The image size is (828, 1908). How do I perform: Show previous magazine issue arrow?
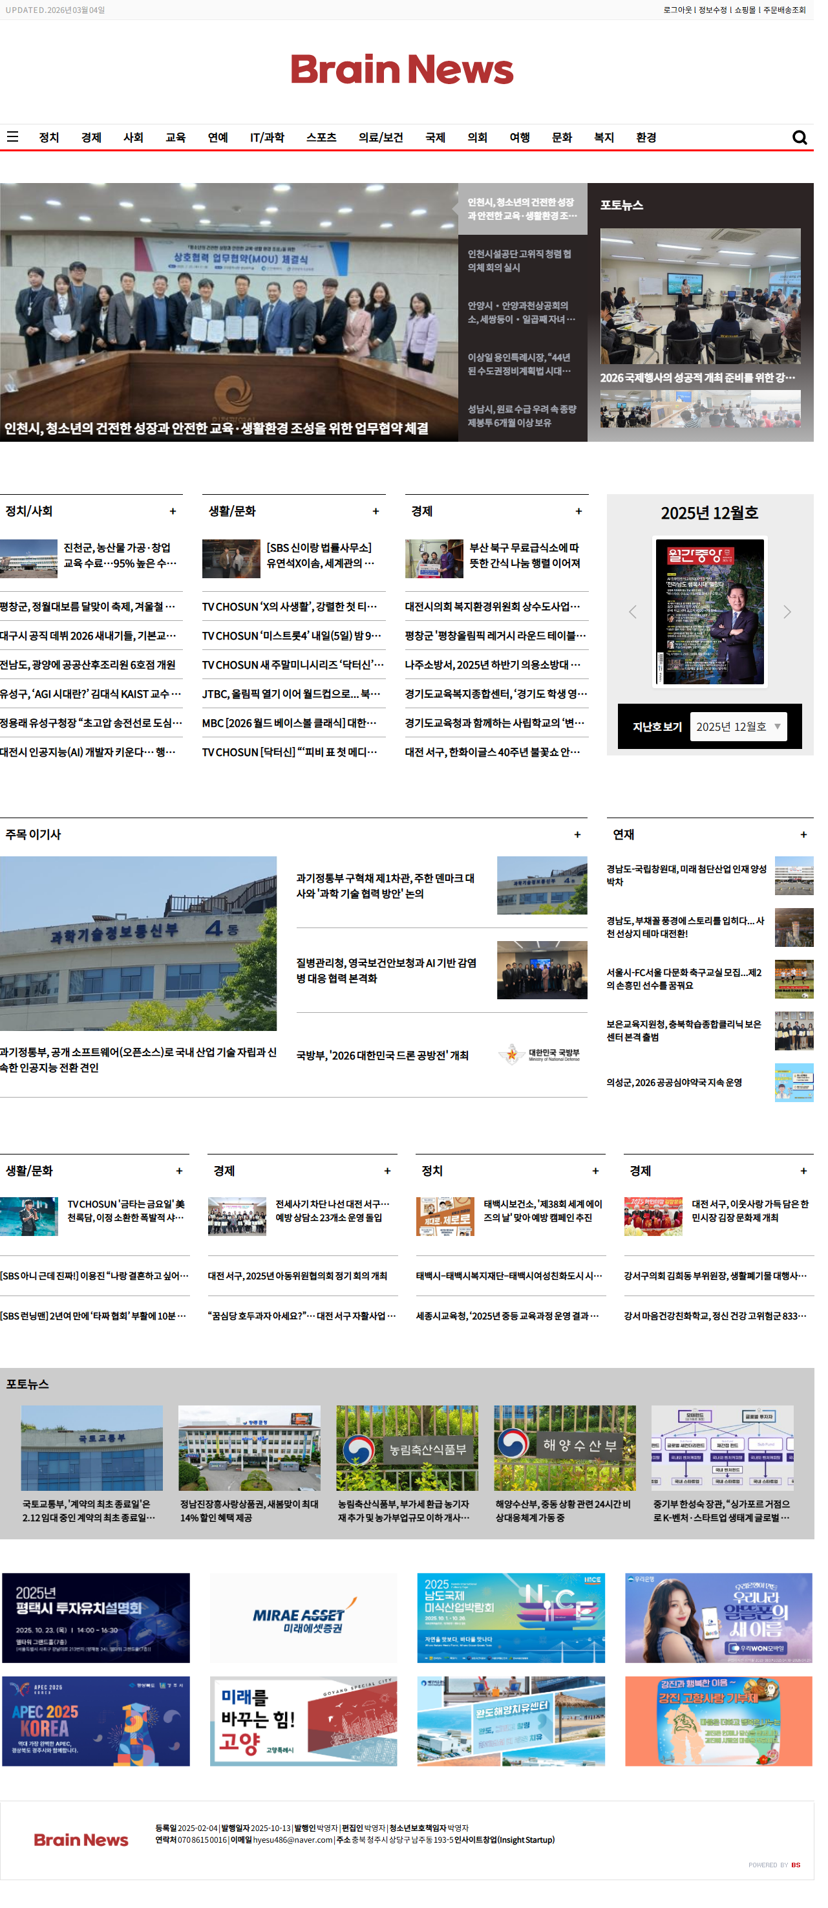(643, 622)
